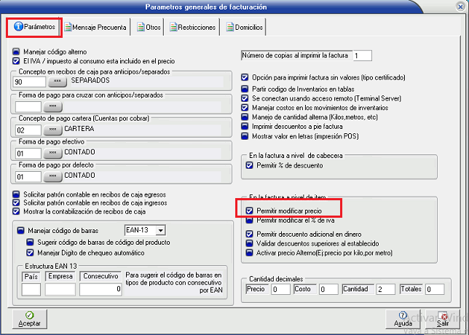Open lookup for Forma de pago anticipos/separados
Viewport: 469px width, 335px height.
52,106
